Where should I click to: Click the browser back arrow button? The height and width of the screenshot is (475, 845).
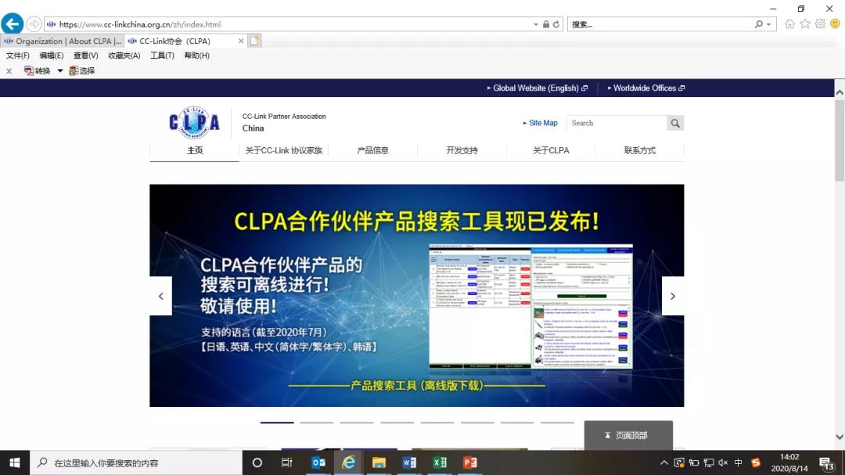[13, 23]
